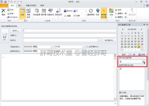The width and height of the screenshot is (149, 106).
Task: Click the Send (发送) button
Action: (5, 36)
